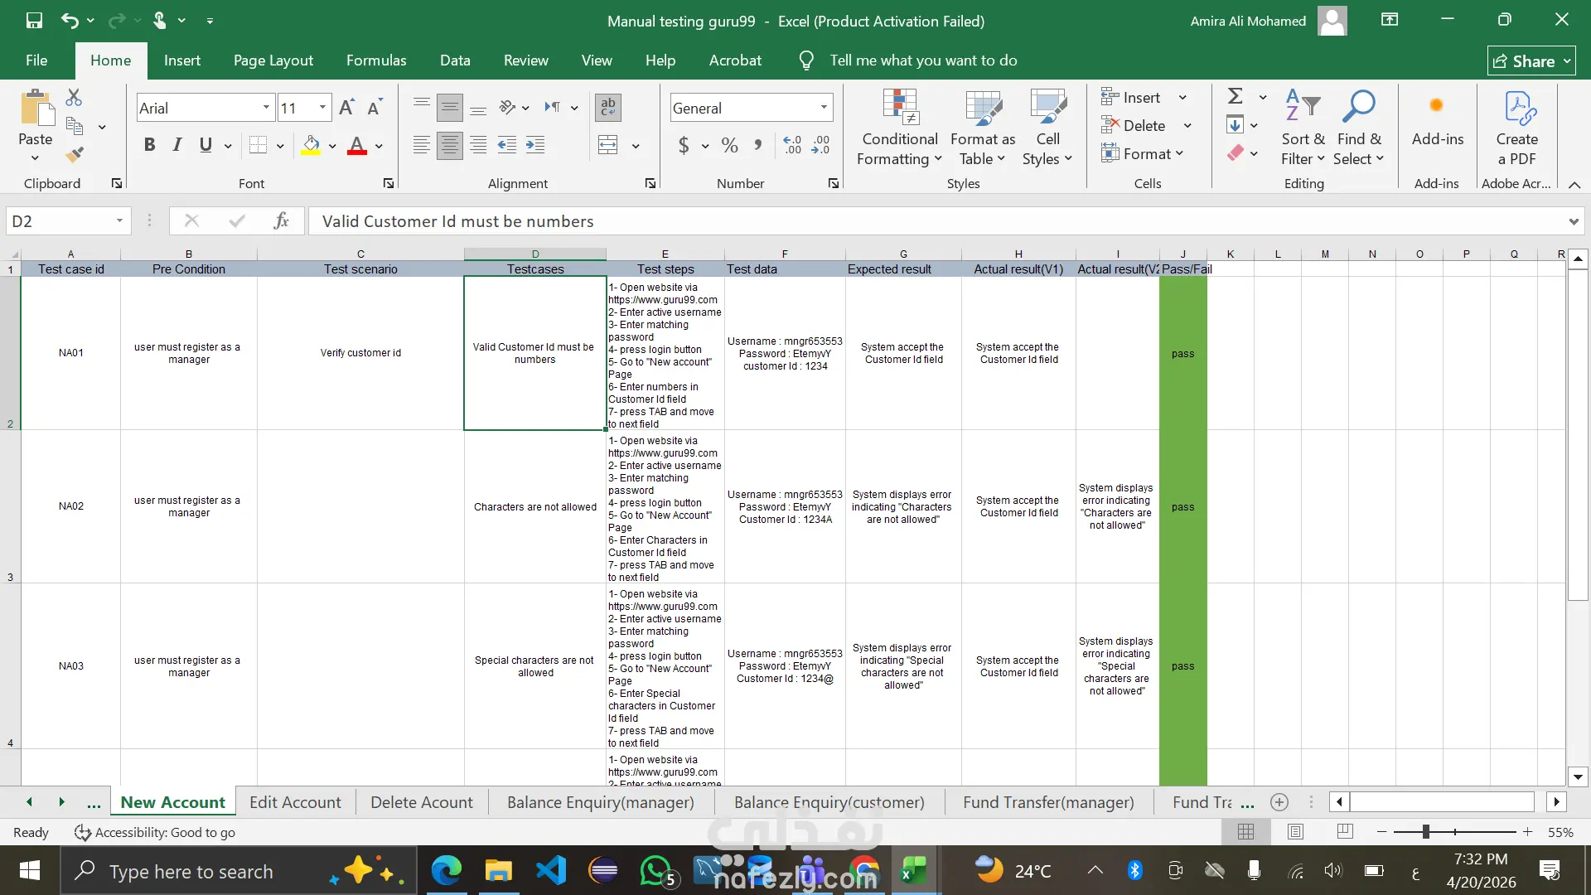
Task: Open the Clear eraser tool
Action: [1236, 153]
